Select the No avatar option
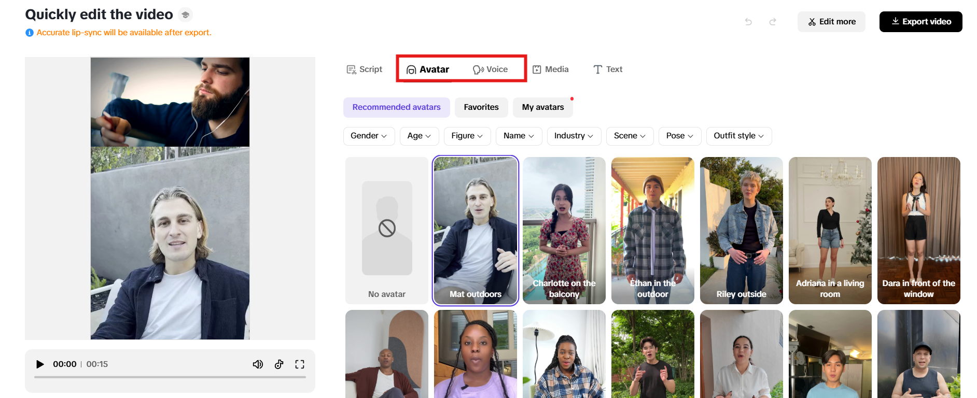 pyautogui.click(x=387, y=231)
